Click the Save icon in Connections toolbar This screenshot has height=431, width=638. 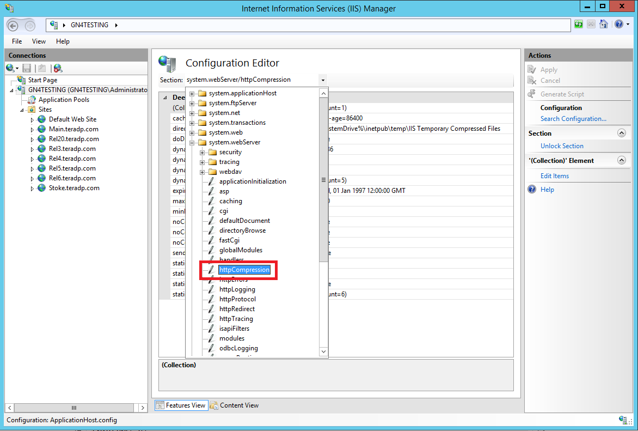point(27,68)
